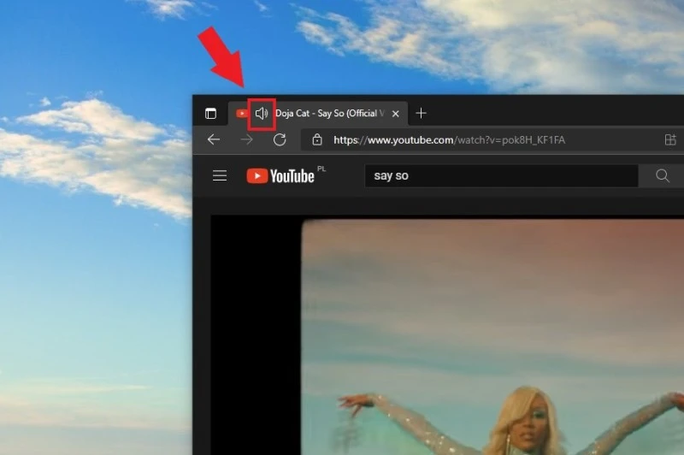Click empty tab strip right of plus button
Viewport: 684px width, 455px height.
coord(556,112)
